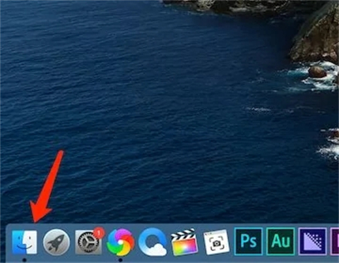Click the round rock in the surf
This screenshot has height=263, width=339.
click(x=317, y=72)
